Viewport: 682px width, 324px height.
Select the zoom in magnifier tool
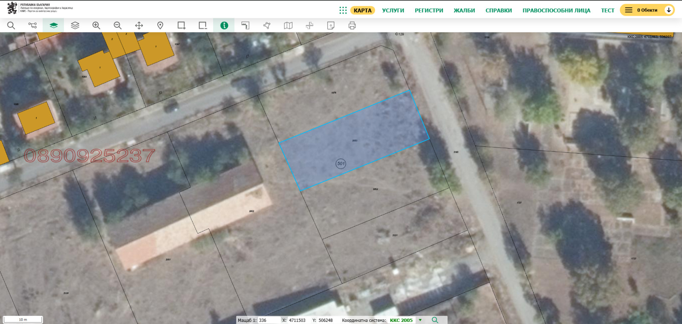coord(96,26)
